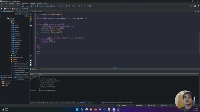Open the General project shortcut
The image size is (200, 112).
tap(7, 9)
